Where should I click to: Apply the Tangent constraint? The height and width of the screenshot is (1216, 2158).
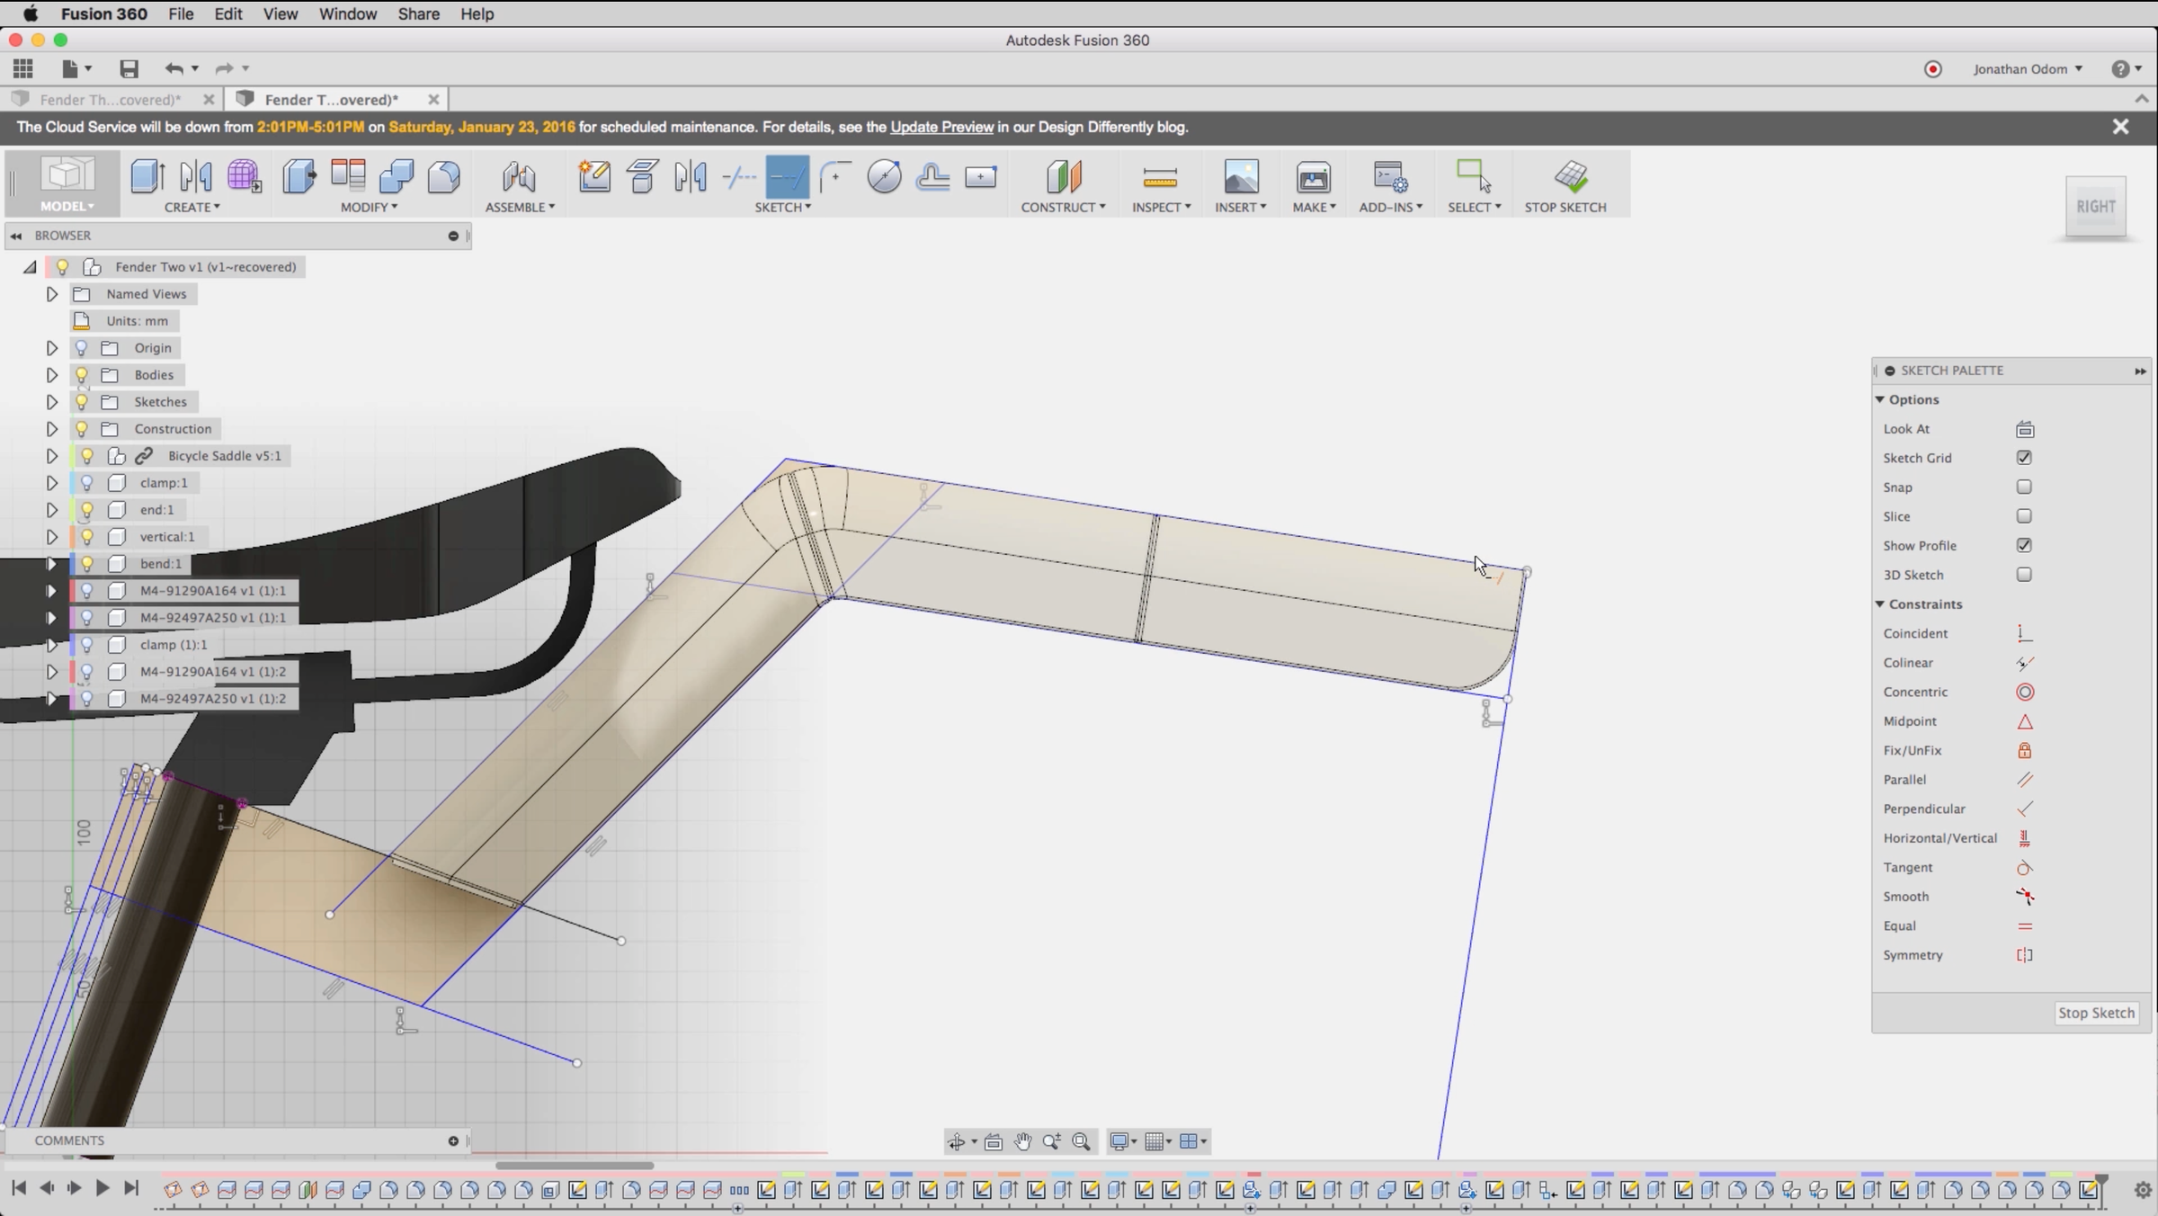pyautogui.click(x=2024, y=868)
